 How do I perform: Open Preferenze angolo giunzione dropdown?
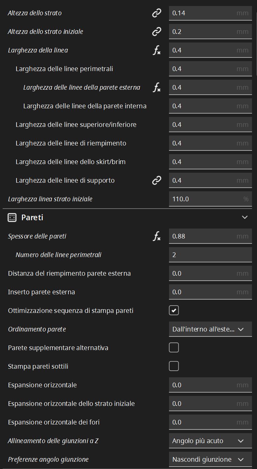211,459
